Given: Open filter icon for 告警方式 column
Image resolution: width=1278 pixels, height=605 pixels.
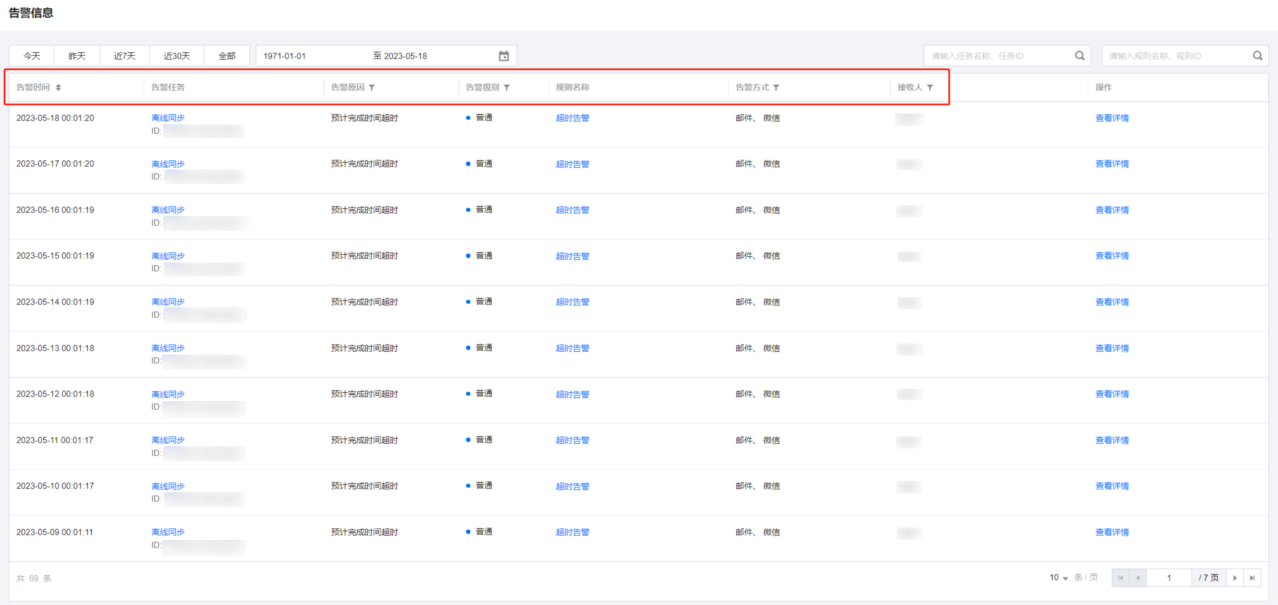Looking at the screenshot, I should pyautogui.click(x=776, y=88).
